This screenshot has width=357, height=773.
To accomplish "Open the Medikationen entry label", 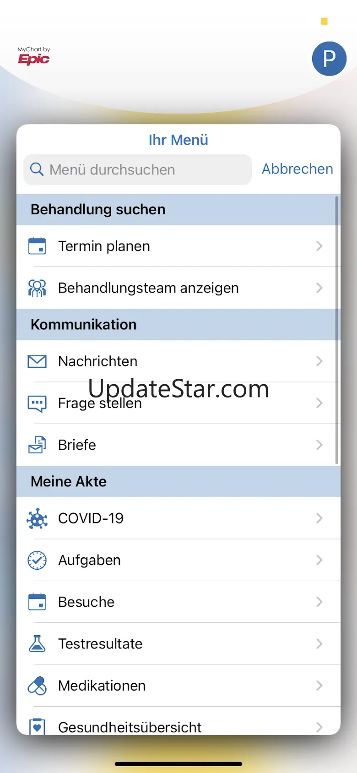I will [x=102, y=686].
